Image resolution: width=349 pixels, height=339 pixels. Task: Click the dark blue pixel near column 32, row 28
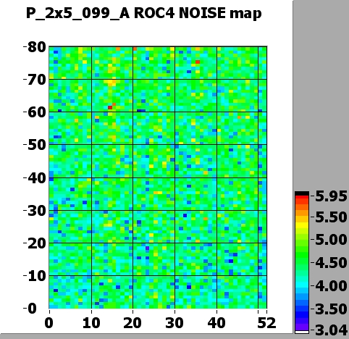pyautogui.click(x=185, y=215)
